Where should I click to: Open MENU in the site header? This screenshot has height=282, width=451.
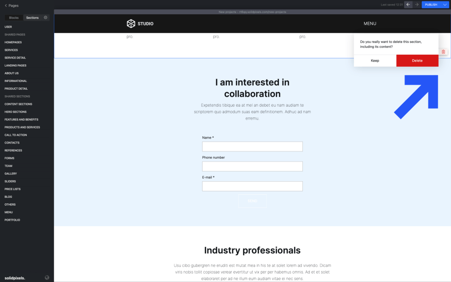pos(370,23)
